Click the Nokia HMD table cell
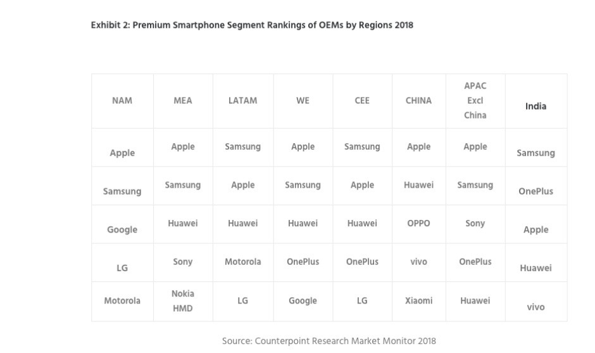Image resolution: width=595 pixels, height=353 pixels. coord(183,301)
